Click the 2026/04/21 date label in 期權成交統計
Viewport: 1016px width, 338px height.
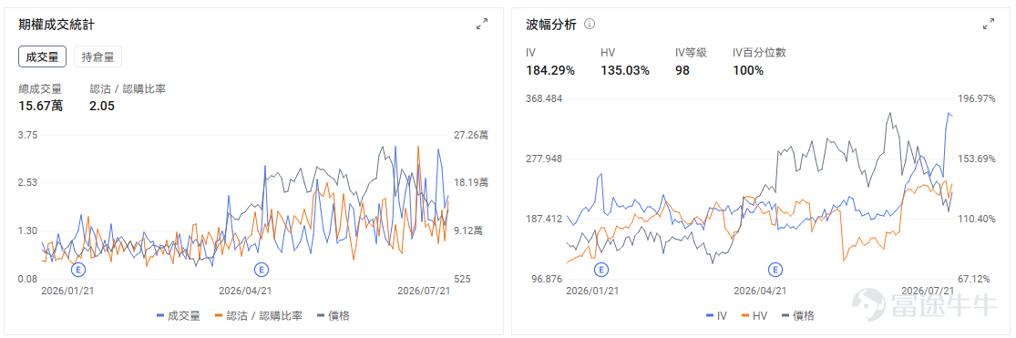click(x=245, y=292)
